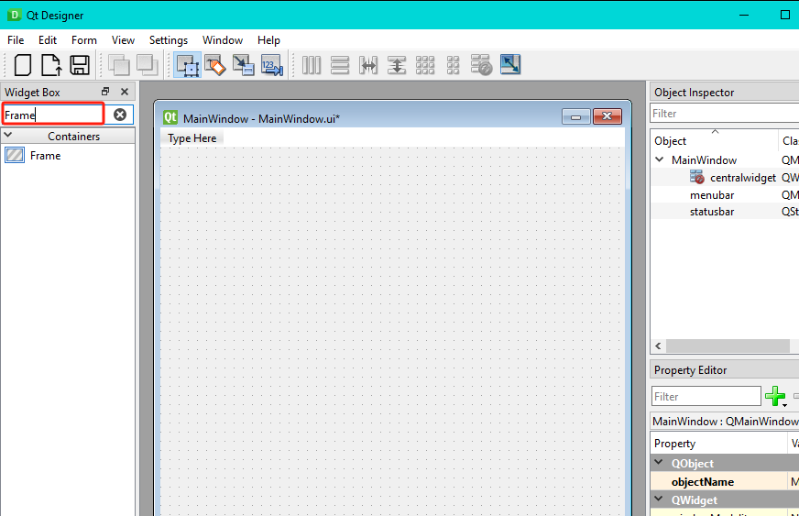Screen dimensions: 799x516
Task: Click the Property Editor panel title
Action: click(x=691, y=370)
